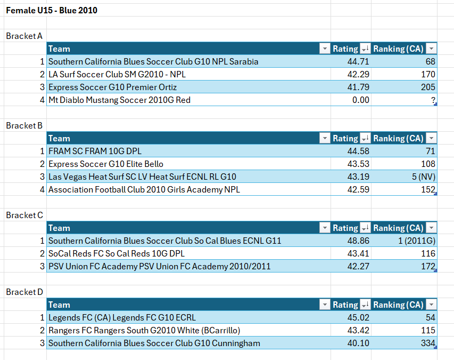Expand Ranking (CA) filter in Bracket B header
454x360 pixels.
[431, 138]
